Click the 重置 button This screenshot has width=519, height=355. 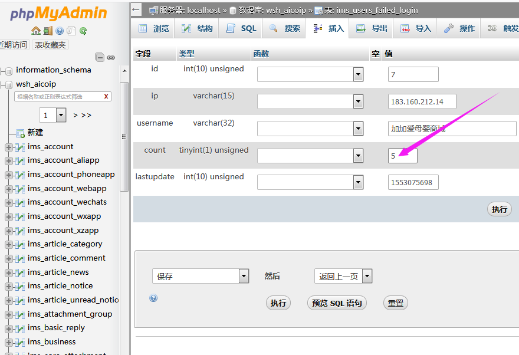coord(396,303)
